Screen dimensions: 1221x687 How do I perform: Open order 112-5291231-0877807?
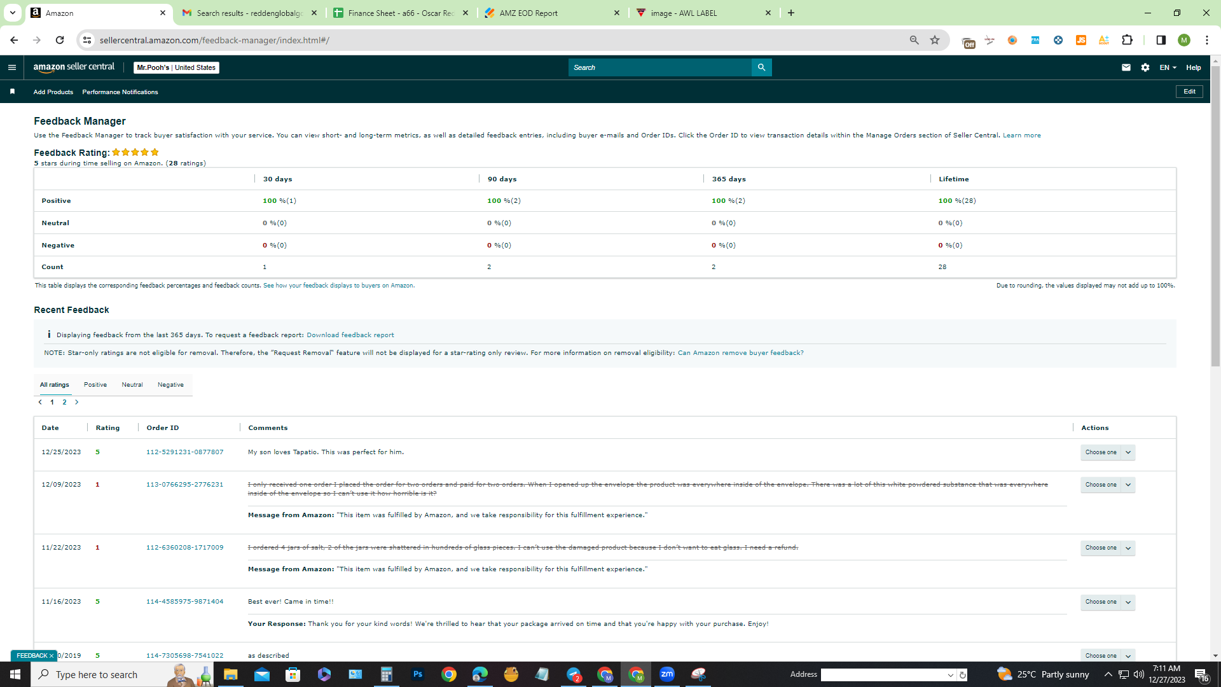click(x=185, y=452)
